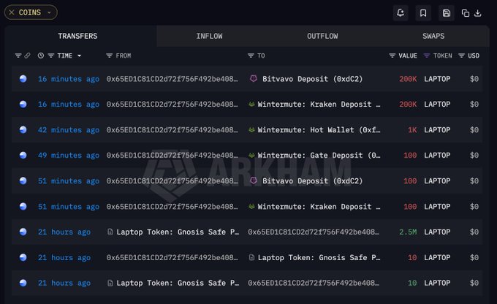Open the chain filter icon in header

[18, 56]
